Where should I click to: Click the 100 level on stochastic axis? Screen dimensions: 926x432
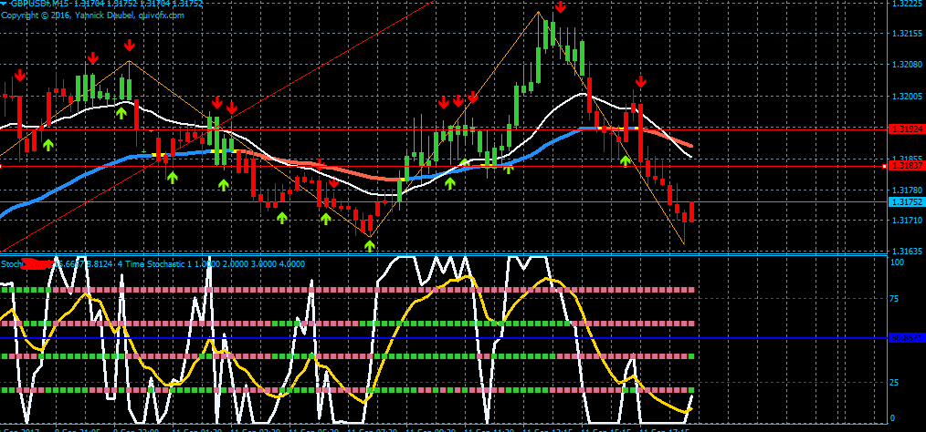(897, 261)
